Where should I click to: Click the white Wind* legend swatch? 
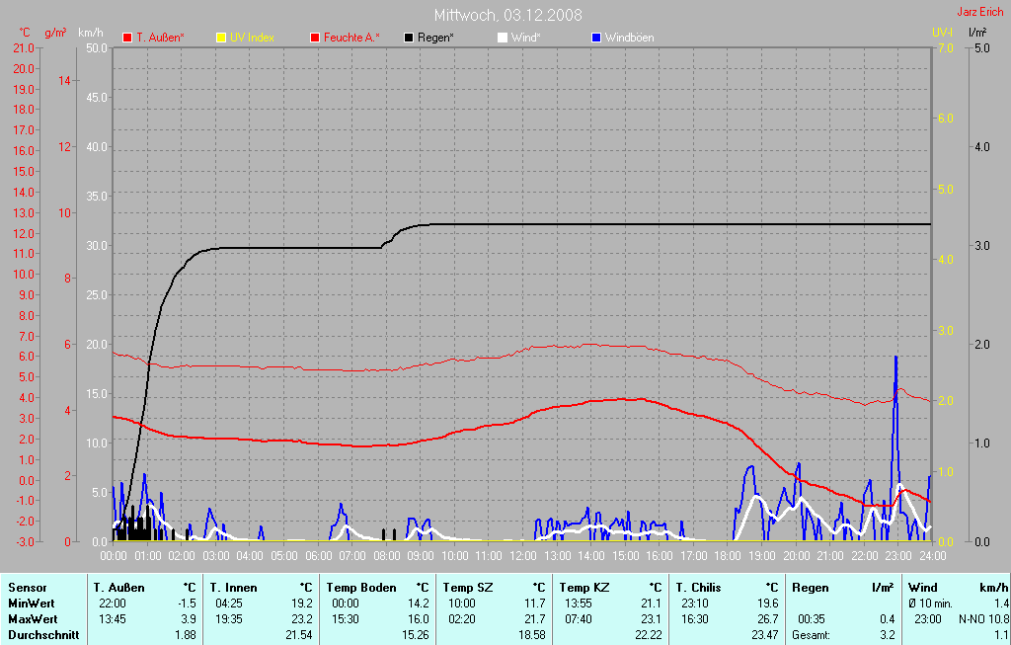503,39
